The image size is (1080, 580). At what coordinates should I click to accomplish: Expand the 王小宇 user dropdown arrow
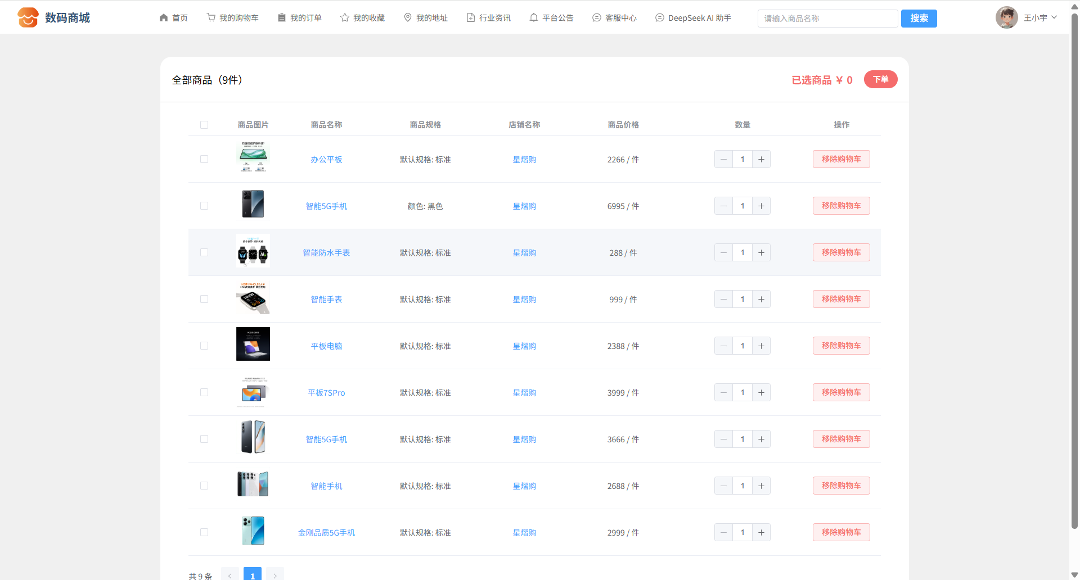pos(1054,17)
